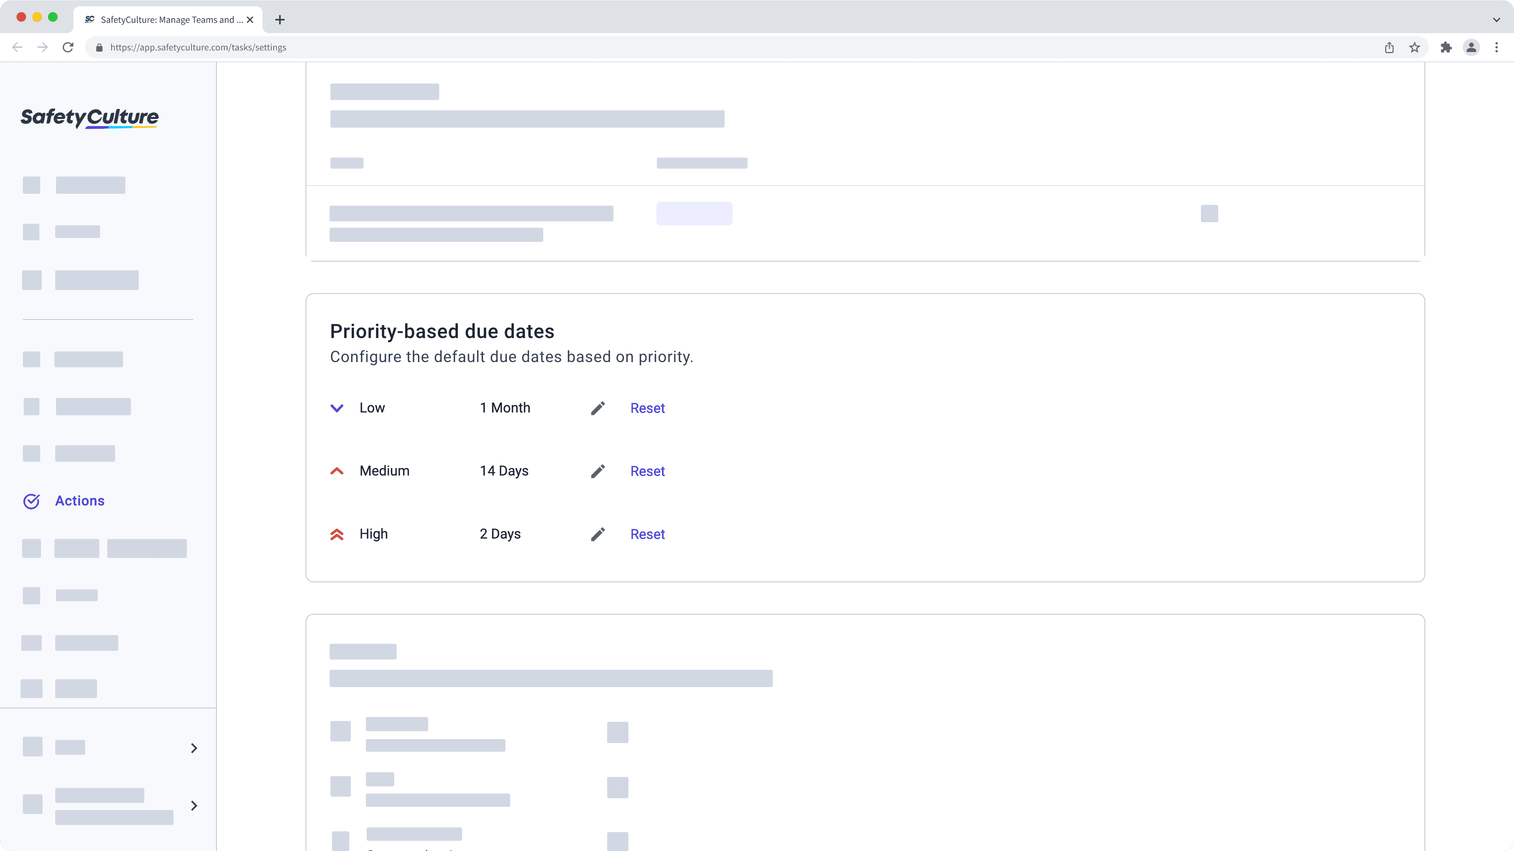Image resolution: width=1514 pixels, height=851 pixels.
Task: Edit the High priority due date pencil icon
Action: pos(599,535)
